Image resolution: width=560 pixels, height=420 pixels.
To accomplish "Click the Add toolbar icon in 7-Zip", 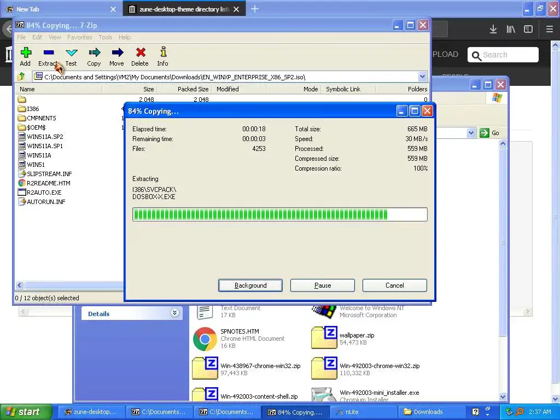I will [x=25, y=56].
